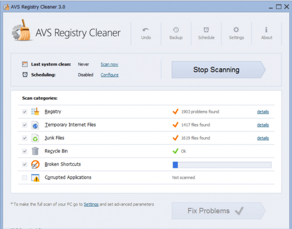Click the Broken Shortcuts category icon
The height and width of the screenshot is (229, 292).
[35, 164]
